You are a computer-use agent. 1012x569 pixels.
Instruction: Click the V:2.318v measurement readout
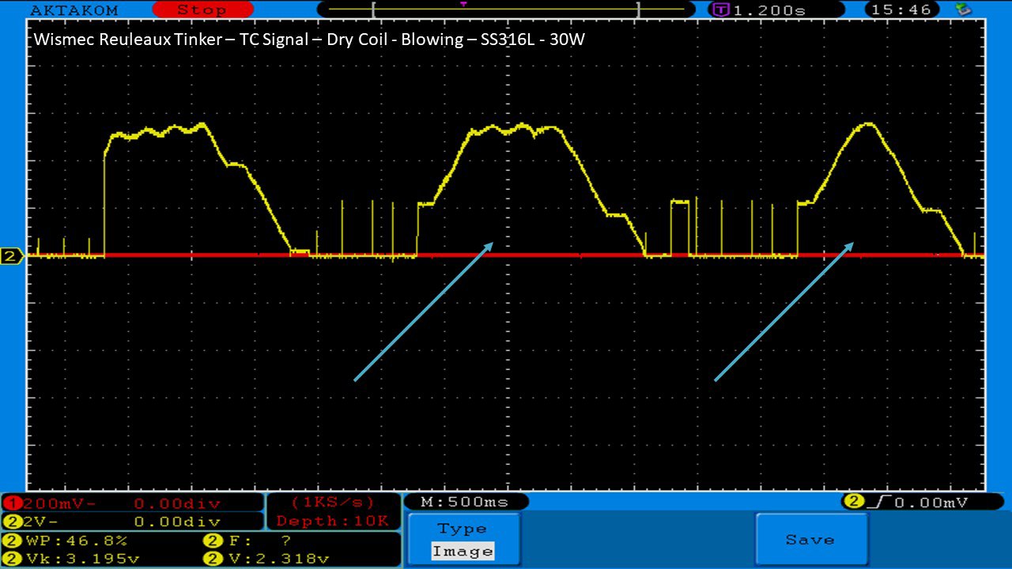point(267,559)
